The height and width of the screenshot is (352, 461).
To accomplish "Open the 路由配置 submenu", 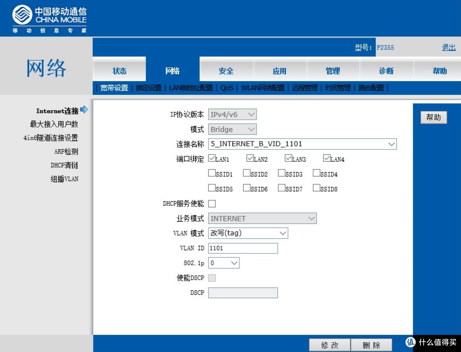I will (x=371, y=88).
